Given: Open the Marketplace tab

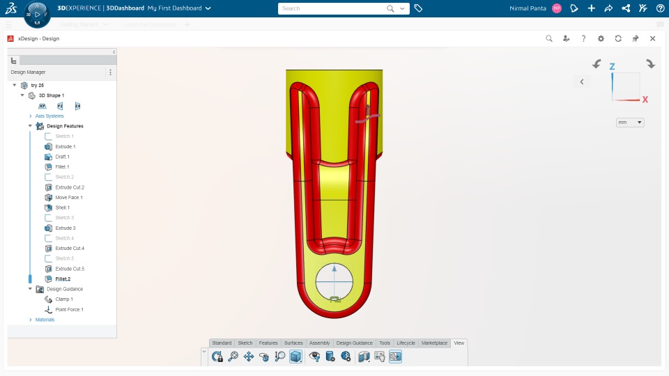Looking at the screenshot, I should [x=434, y=343].
